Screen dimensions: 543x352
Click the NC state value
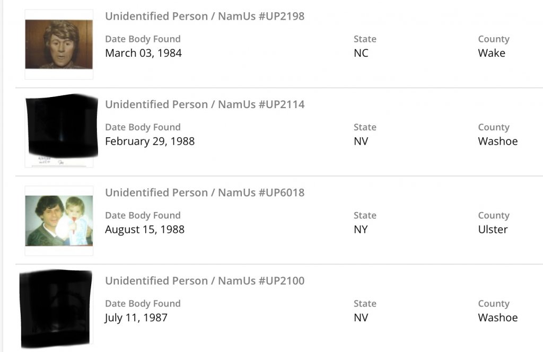pyautogui.click(x=361, y=53)
